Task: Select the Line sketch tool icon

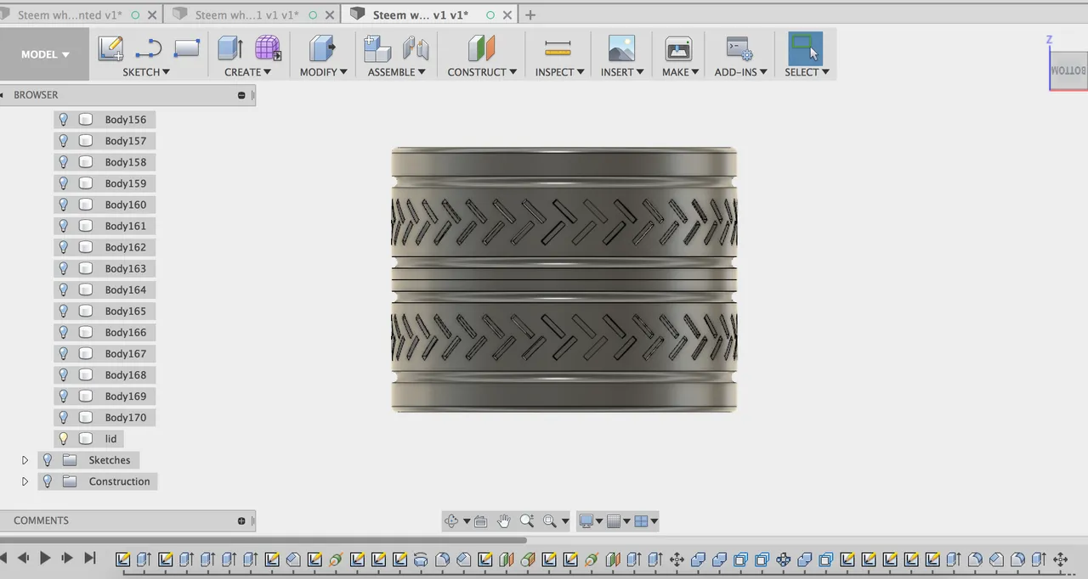Action: pos(148,48)
